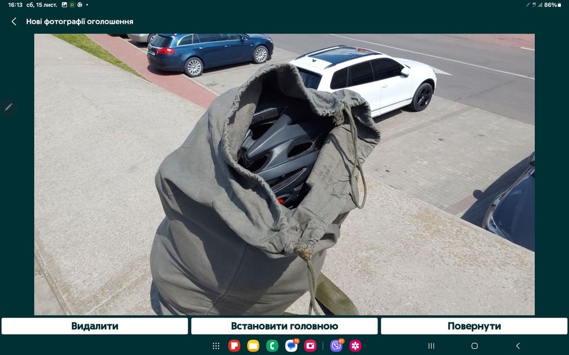Click the Видалити button
Image resolution: width=569 pixels, height=355 pixels.
pos(94,326)
